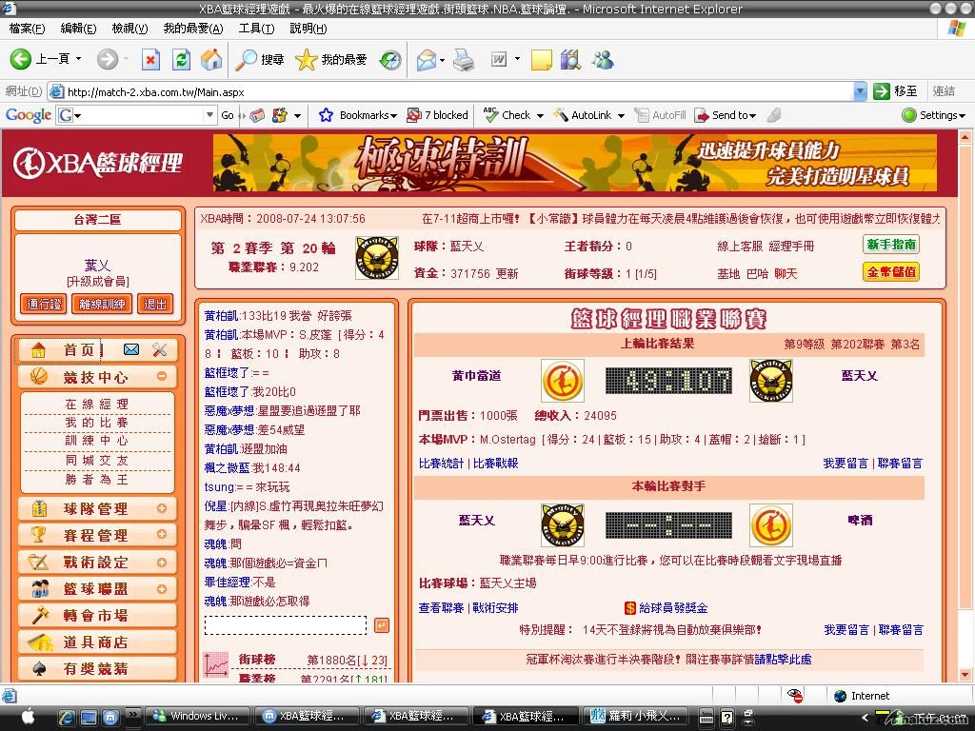Image resolution: width=975 pixels, height=731 pixels.
Task: Click the 金幣儲值 button
Action: click(x=891, y=272)
